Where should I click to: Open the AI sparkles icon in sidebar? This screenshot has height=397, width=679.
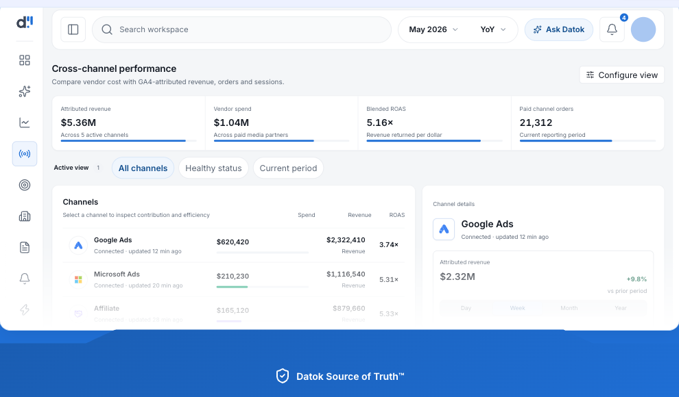click(25, 91)
